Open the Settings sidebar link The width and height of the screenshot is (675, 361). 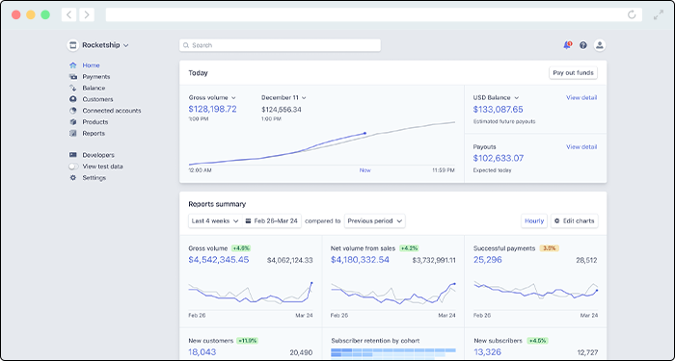click(94, 177)
